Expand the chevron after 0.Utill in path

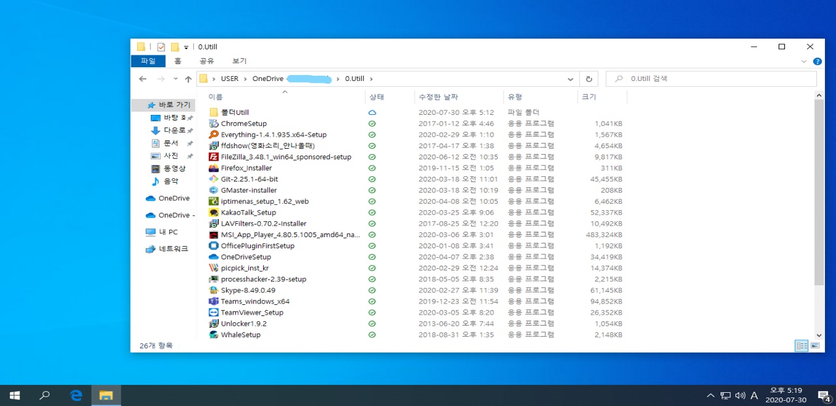[x=371, y=79]
